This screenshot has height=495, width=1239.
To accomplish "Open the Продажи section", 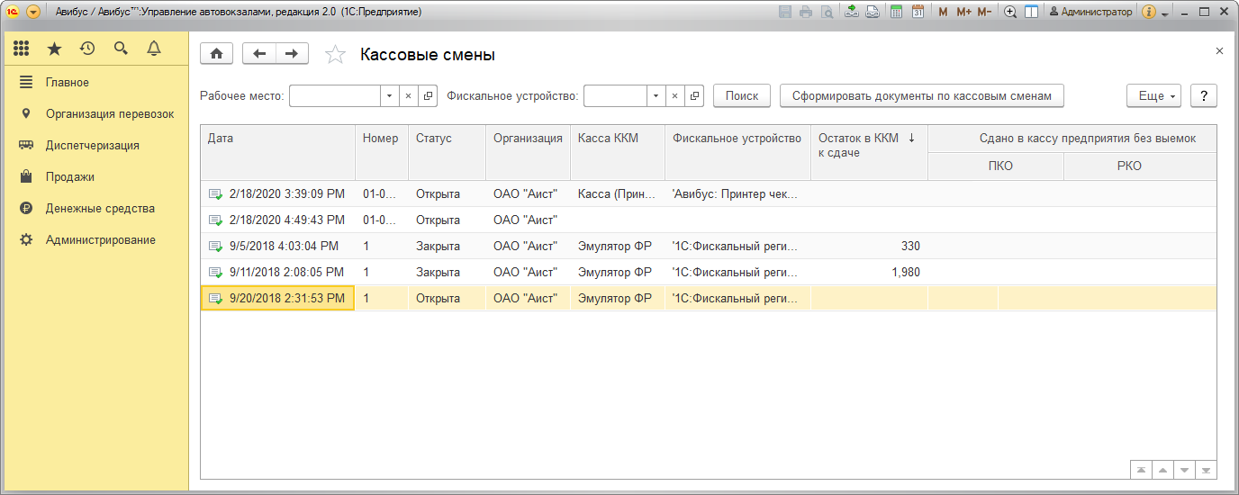I will [x=70, y=176].
